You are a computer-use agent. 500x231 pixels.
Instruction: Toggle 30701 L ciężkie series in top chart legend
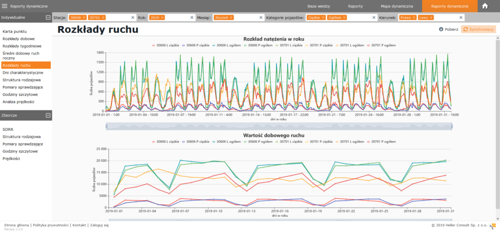click(x=288, y=45)
